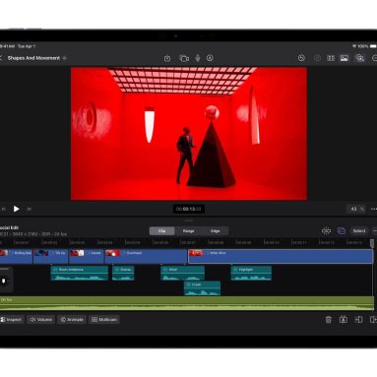Open the camera capture icon
The image size is (377, 377).
point(184,58)
